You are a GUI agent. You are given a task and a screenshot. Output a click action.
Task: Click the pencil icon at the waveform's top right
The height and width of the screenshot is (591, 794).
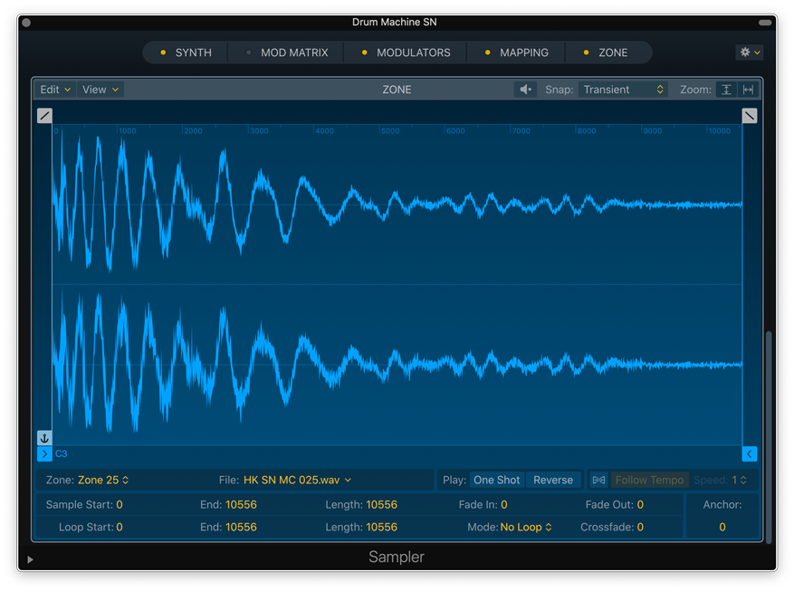click(x=749, y=115)
